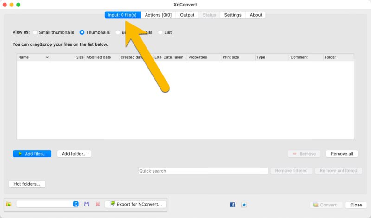Switch to the Actions [0/0] tab
This screenshot has width=371, height=218.
[x=158, y=15]
